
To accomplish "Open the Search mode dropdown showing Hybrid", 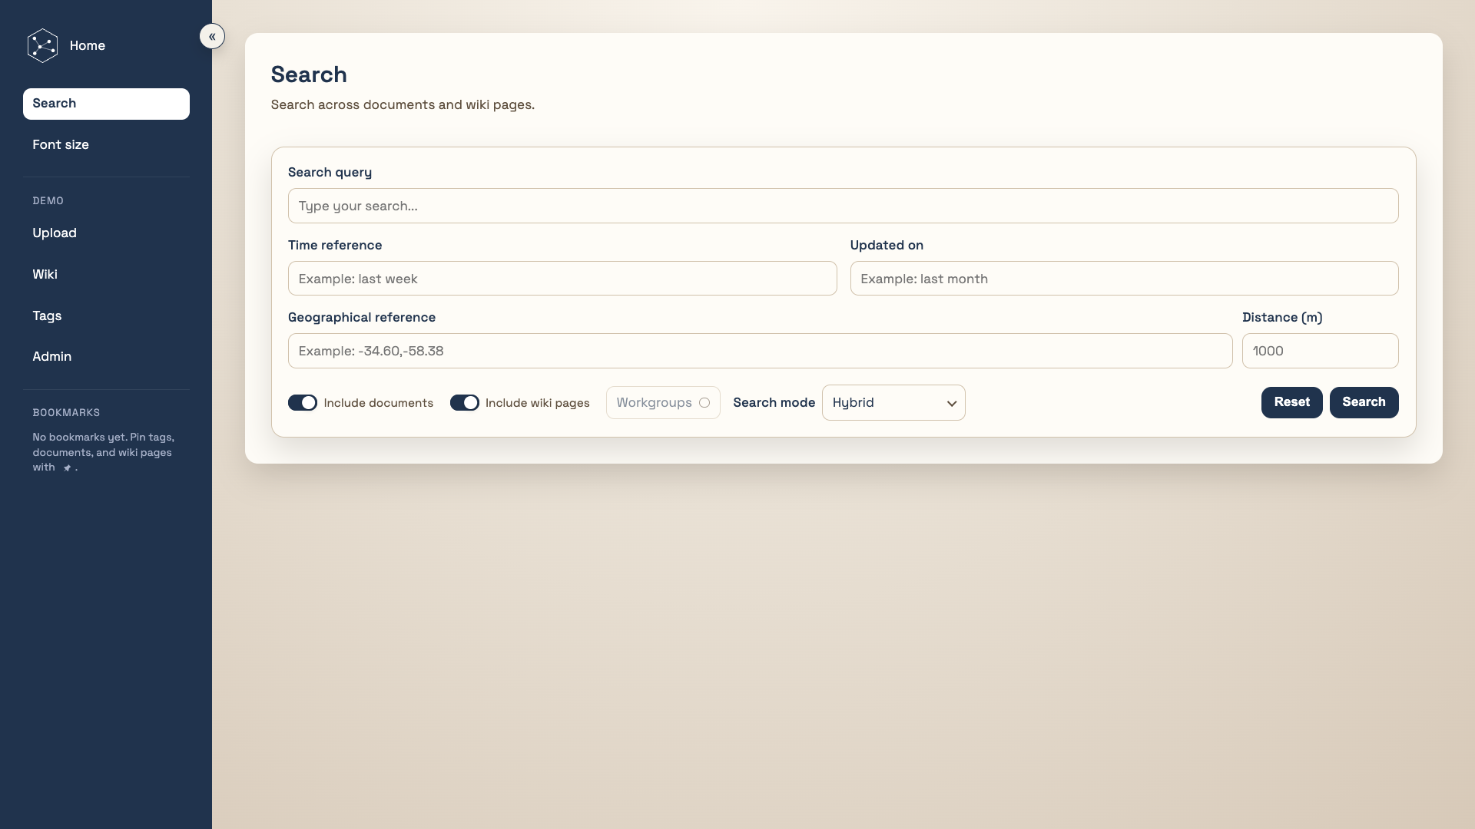I will click(x=893, y=402).
